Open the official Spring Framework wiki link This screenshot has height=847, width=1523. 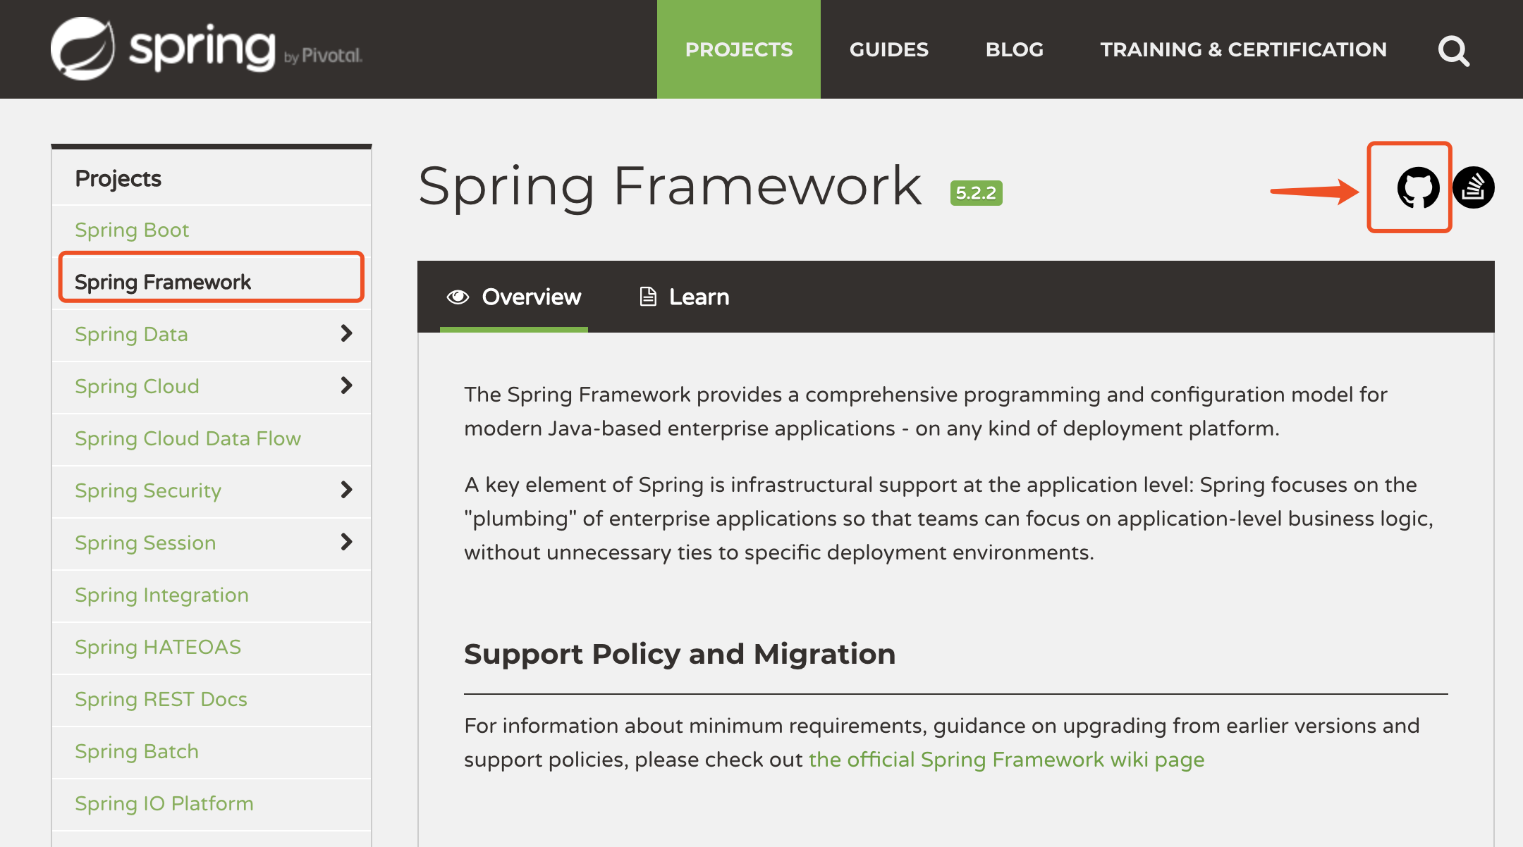coord(1006,760)
